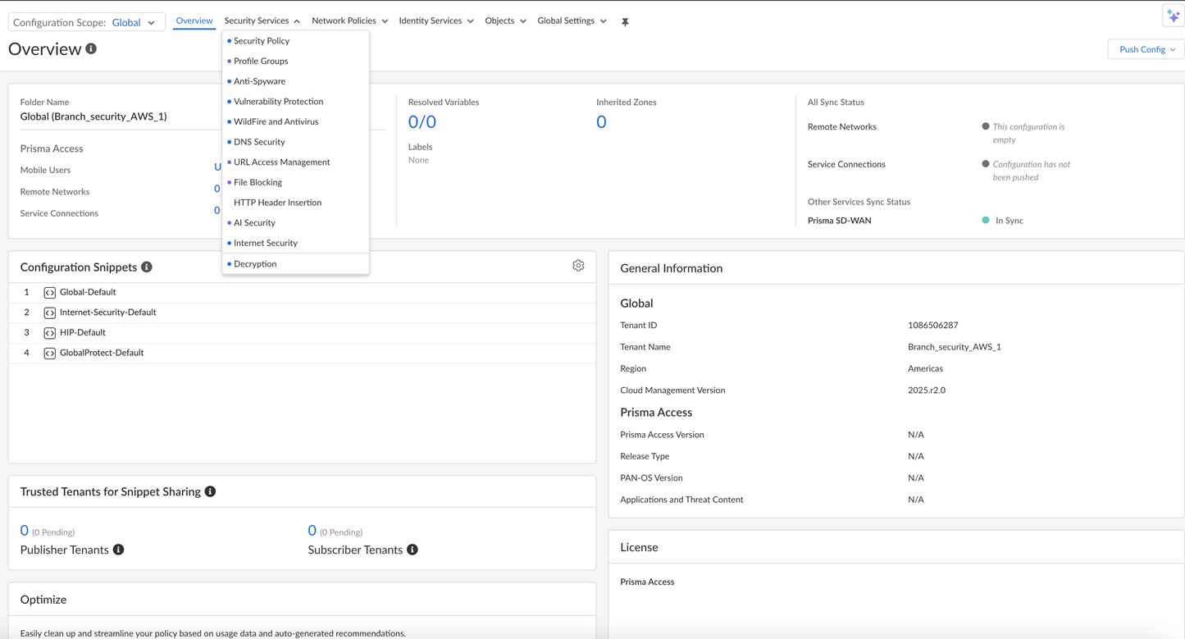Click the Inherited Zones count link
Screen dimensions: 1185x639
click(601, 122)
